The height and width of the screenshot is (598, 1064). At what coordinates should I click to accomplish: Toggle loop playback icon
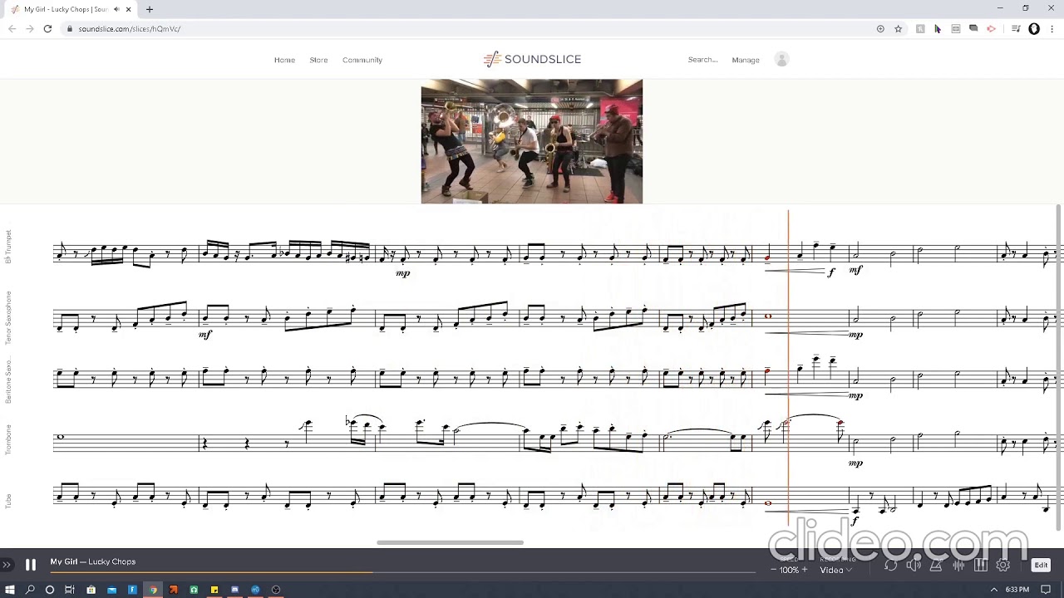(x=890, y=566)
